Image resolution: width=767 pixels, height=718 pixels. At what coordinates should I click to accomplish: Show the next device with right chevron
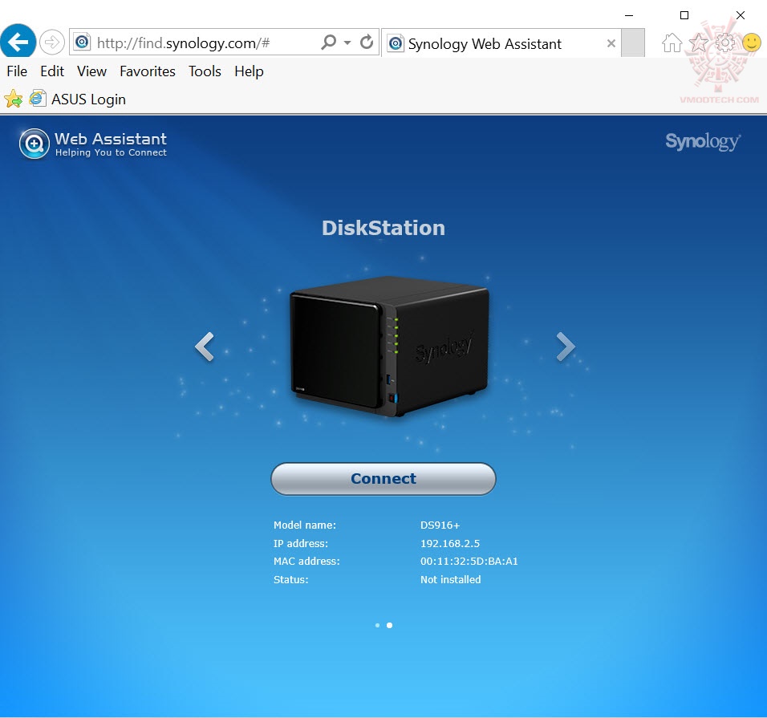(566, 347)
